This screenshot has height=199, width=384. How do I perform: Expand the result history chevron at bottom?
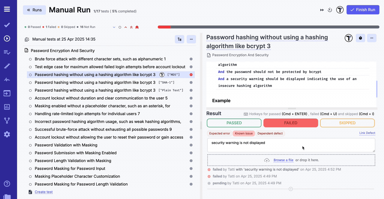291,189
